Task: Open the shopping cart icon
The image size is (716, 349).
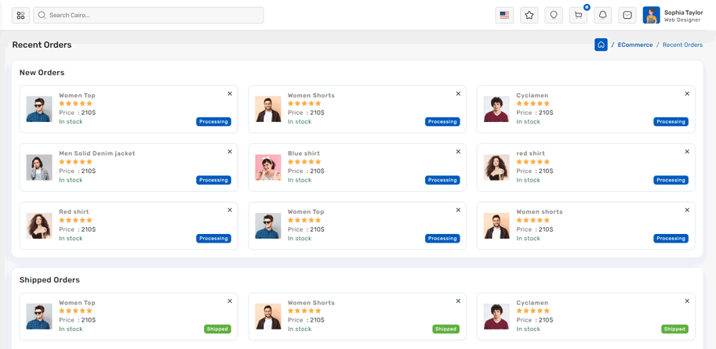Action: click(x=579, y=15)
